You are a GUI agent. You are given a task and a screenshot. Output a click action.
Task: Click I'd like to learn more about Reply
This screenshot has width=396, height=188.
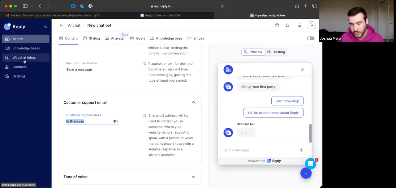pyautogui.click(x=273, y=113)
